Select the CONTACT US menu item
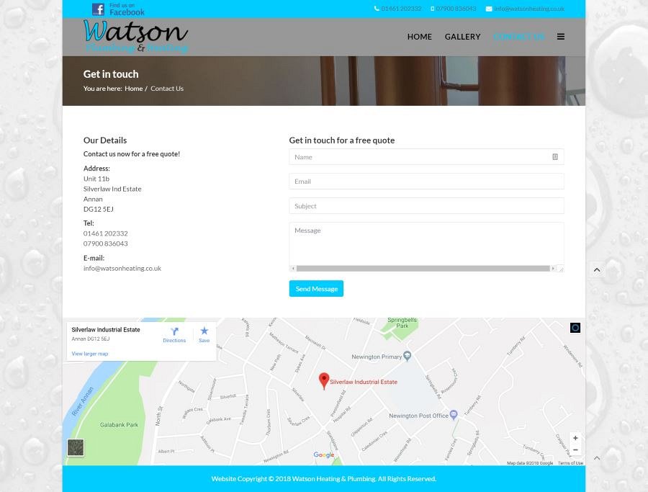648x492 pixels. click(x=519, y=37)
